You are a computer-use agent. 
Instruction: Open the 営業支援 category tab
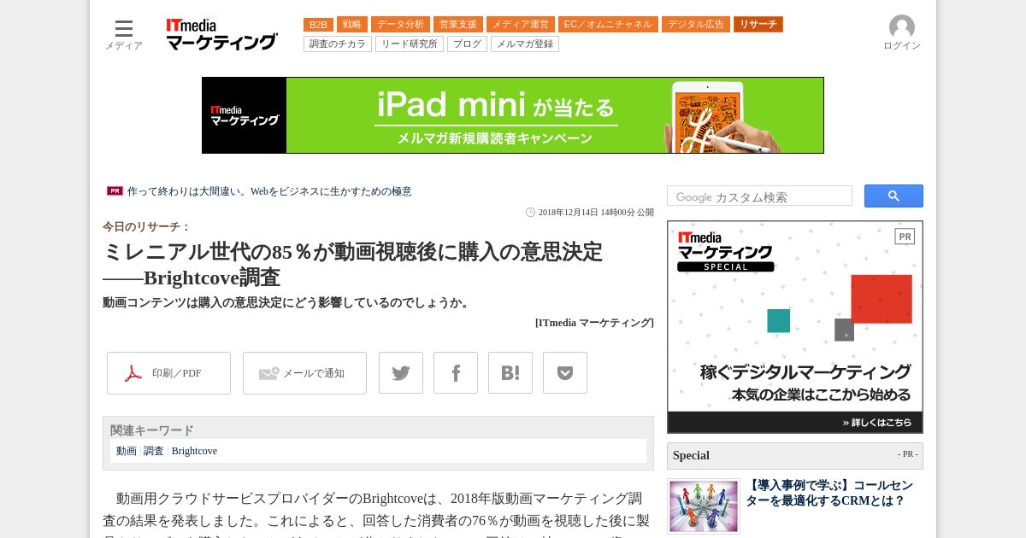[458, 25]
